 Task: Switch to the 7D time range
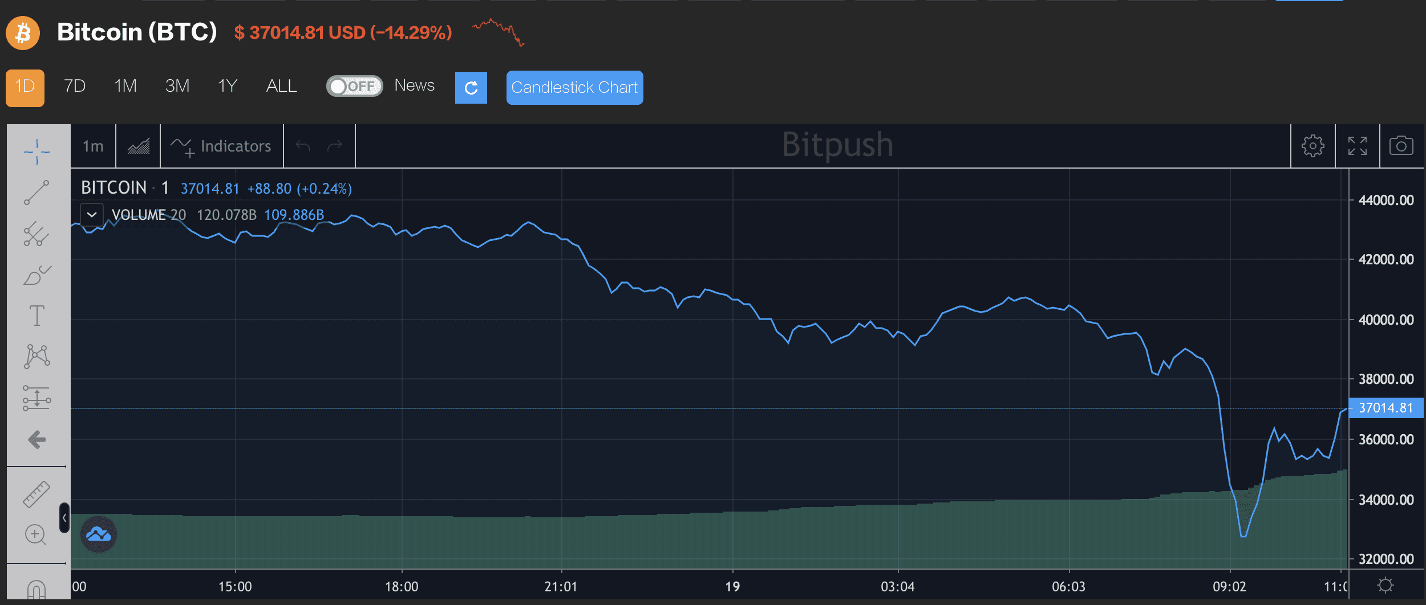tap(75, 86)
